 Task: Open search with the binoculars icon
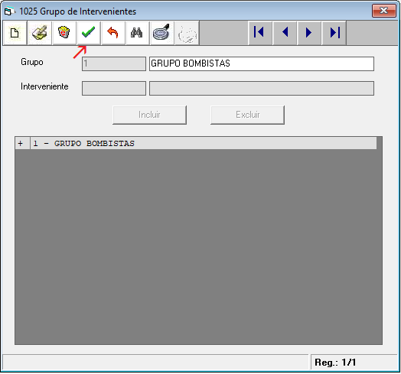point(138,33)
